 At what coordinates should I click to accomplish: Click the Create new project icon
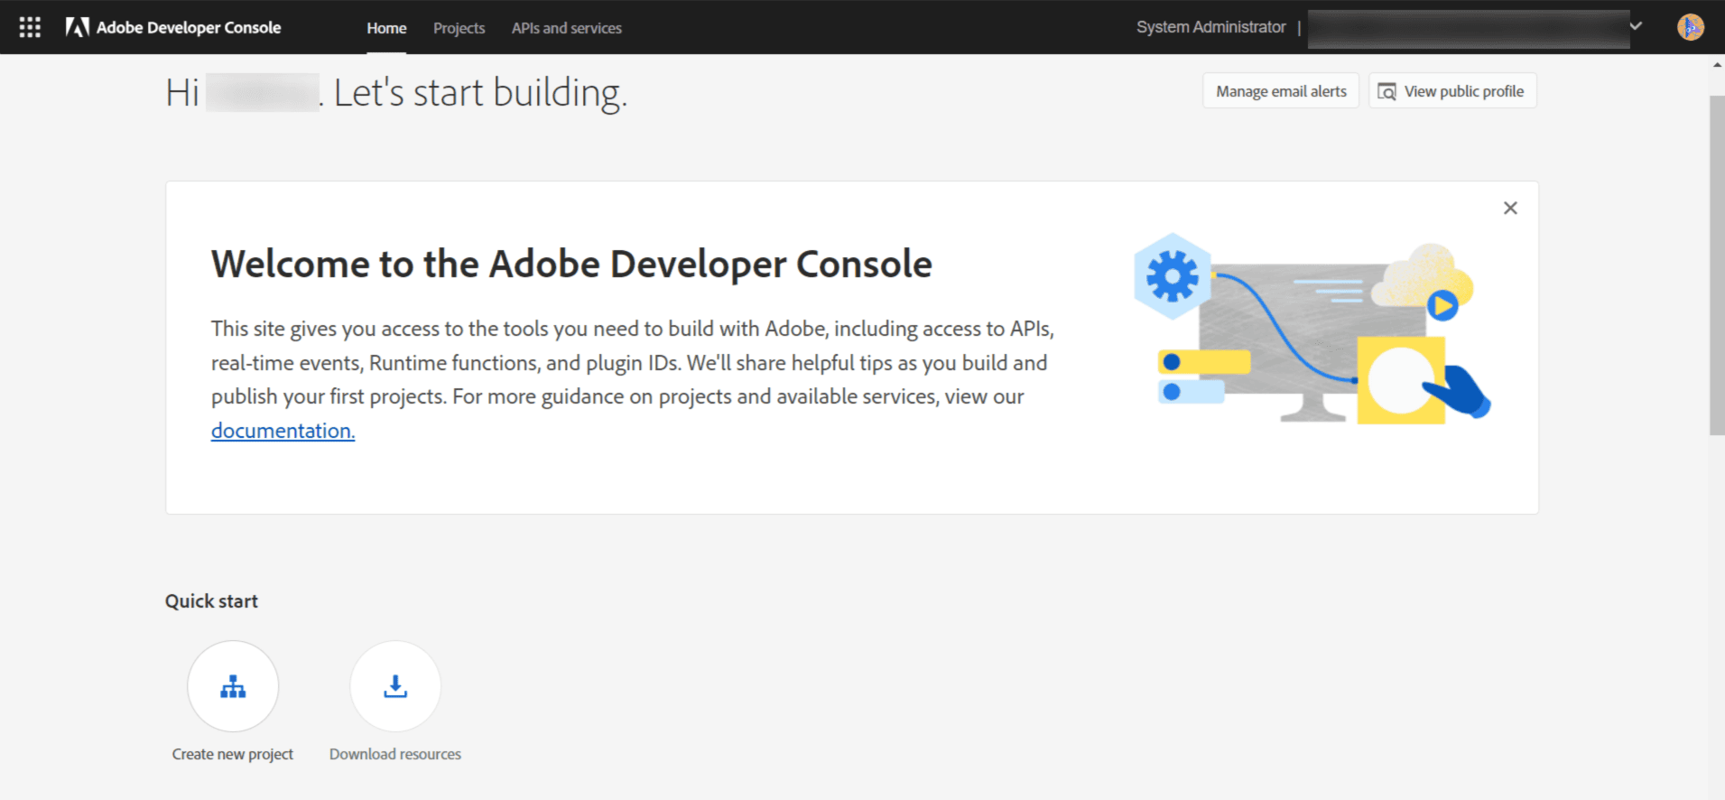233,686
